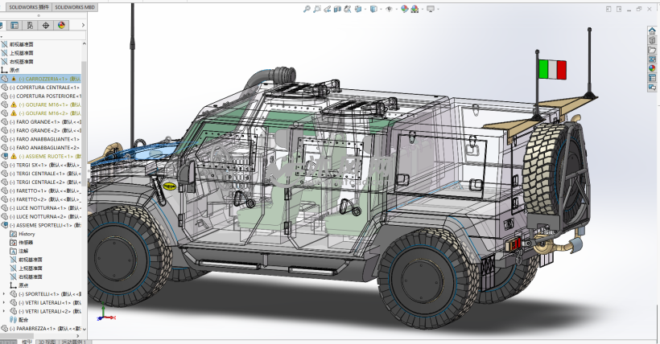Switch to the PropertyManager panel tab
This screenshot has height=344, width=660.
click(x=14, y=26)
